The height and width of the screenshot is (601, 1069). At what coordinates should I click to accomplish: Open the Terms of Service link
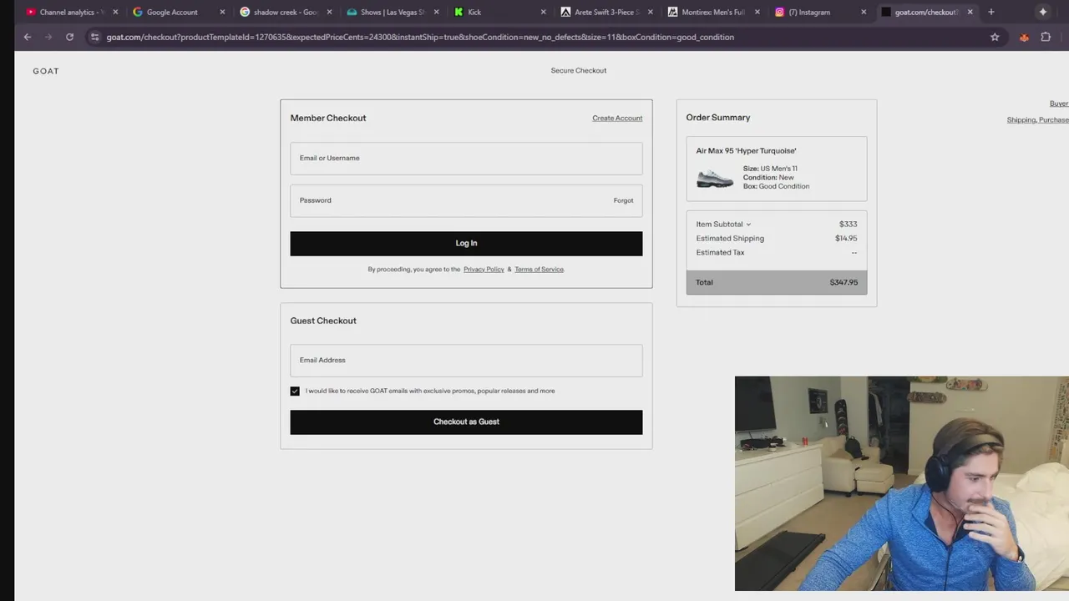tap(539, 269)
